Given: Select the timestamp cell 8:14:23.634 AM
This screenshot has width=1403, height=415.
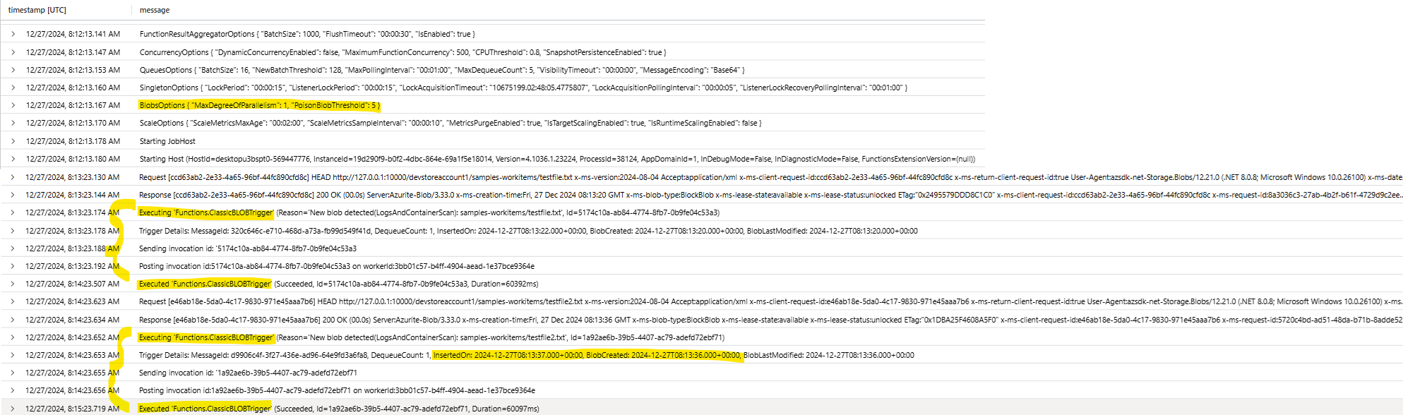Looking at the screenshot, I should [73, 320].
